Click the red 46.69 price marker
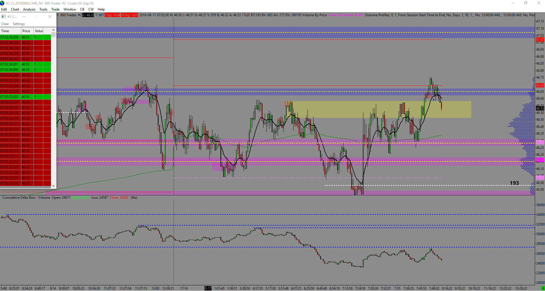The image size is (545, 291). 540,85
